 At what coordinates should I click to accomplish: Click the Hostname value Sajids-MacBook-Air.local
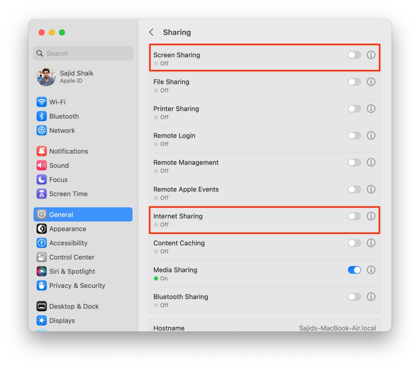coord(337,328)
